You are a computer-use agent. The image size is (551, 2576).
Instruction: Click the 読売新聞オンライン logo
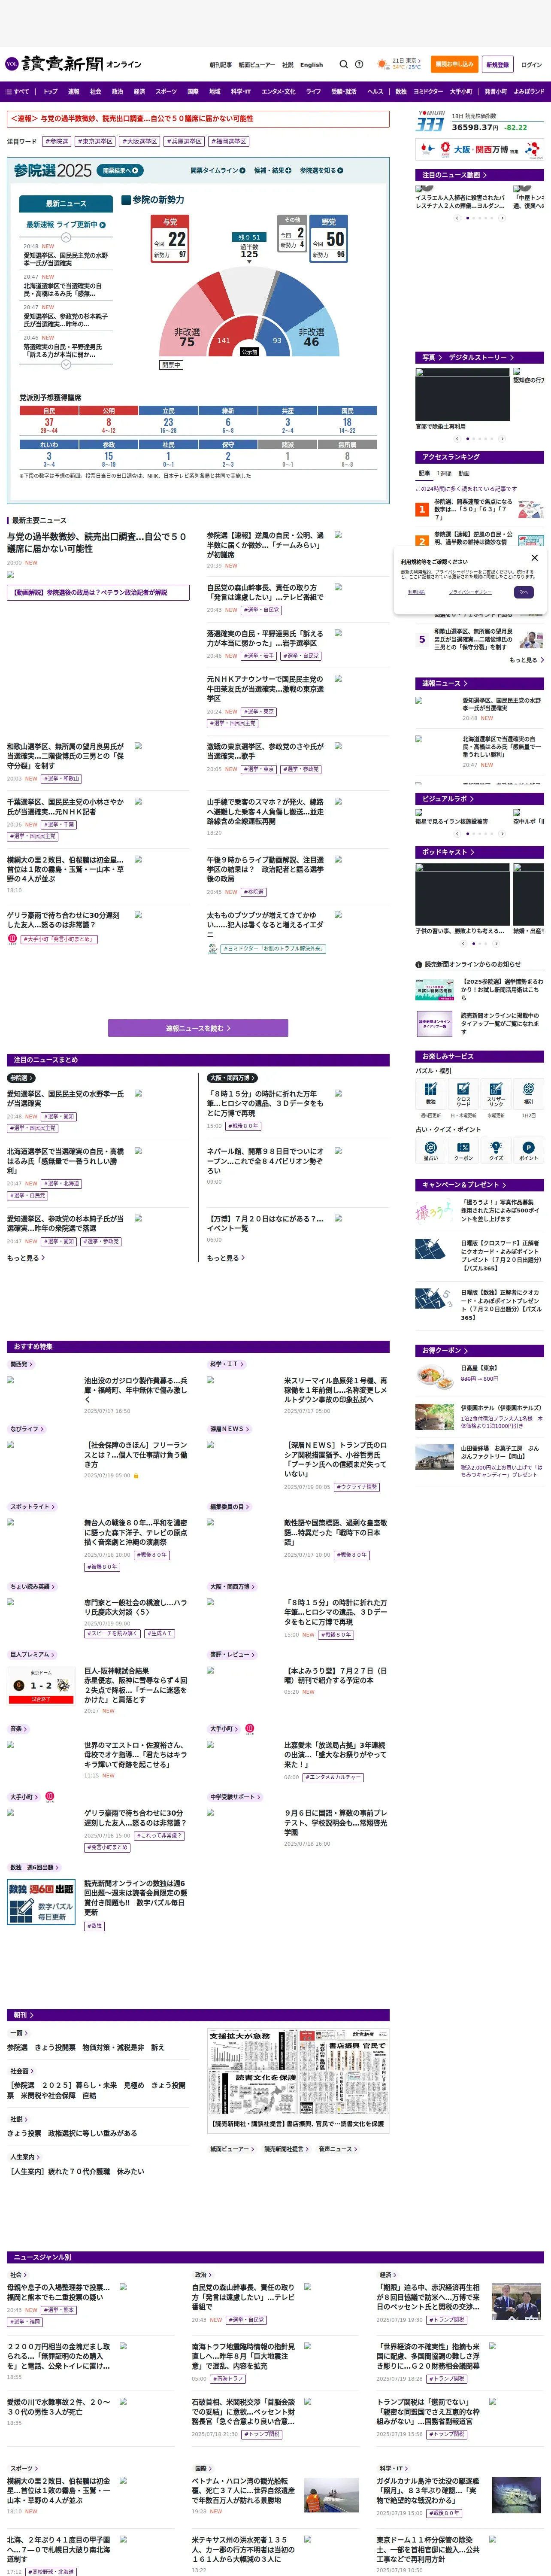coord(73,64)
